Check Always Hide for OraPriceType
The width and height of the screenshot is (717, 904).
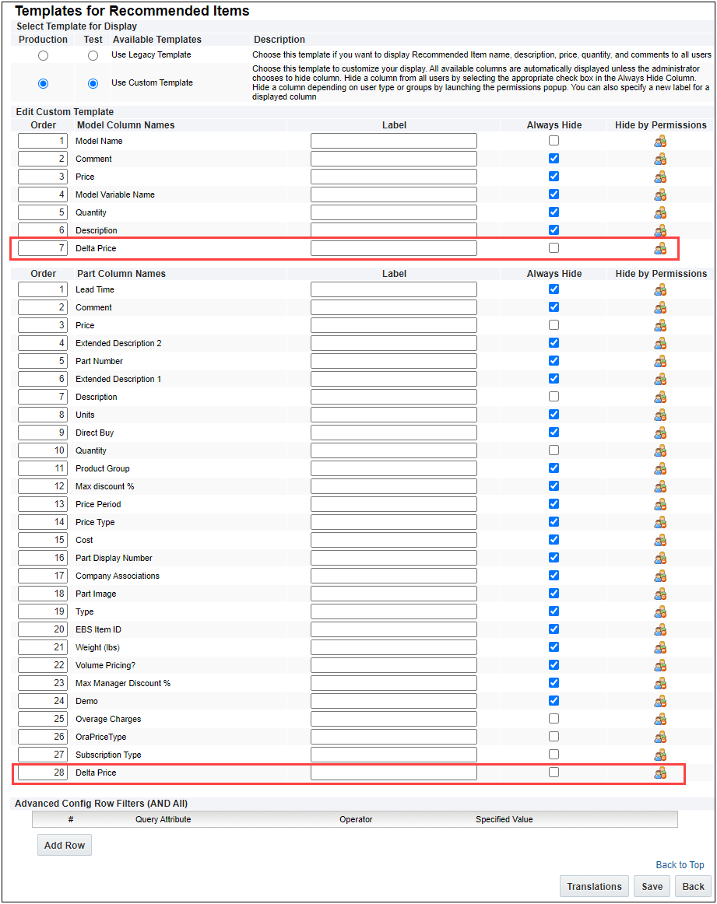click(554, 736)
